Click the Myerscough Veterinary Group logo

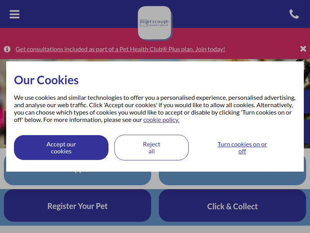[155, 23]
